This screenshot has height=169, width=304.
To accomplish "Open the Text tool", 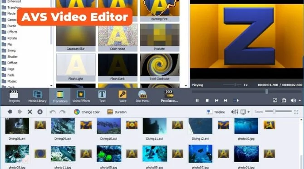I will pyautogui.click(x=102, y=96).
